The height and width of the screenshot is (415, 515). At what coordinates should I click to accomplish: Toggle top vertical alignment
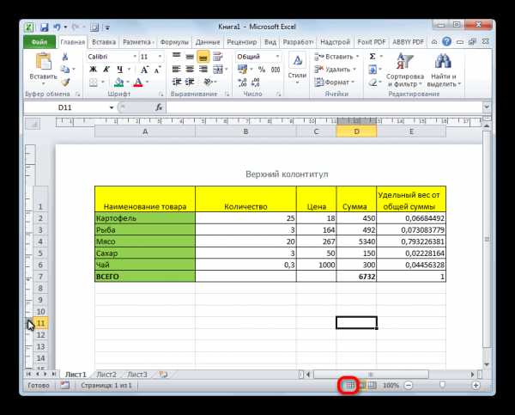(177, 57)
